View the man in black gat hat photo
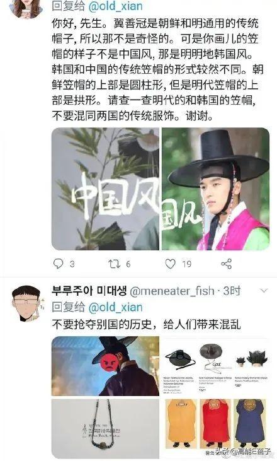 pos(216,189)
